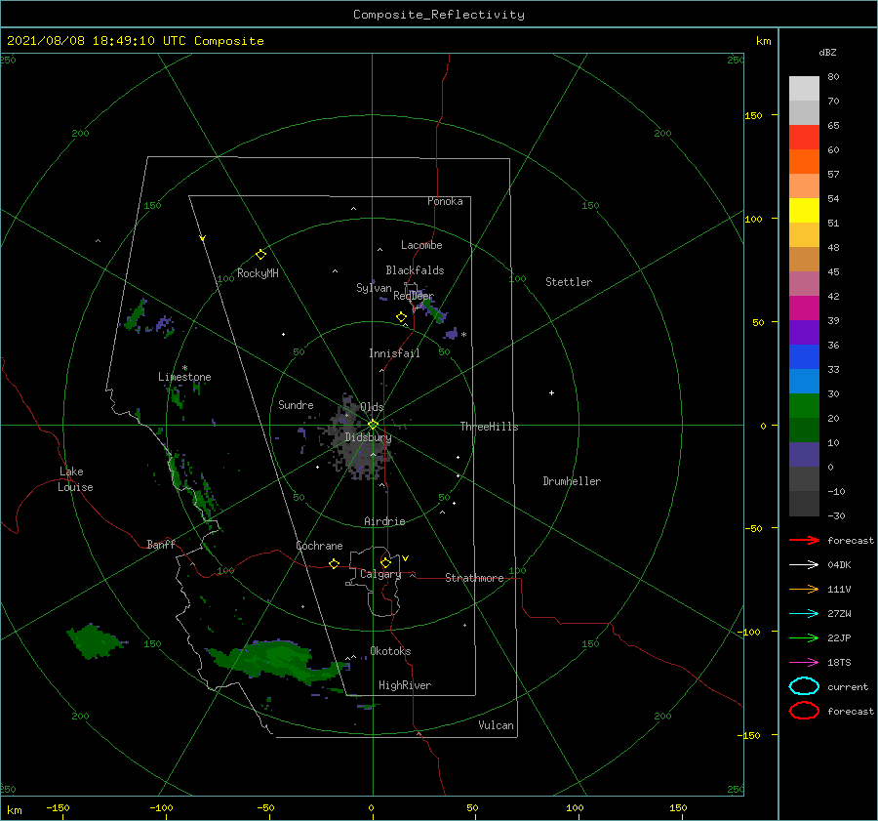Click the Stettler city label
878x821 pixels.
[569, 282]
